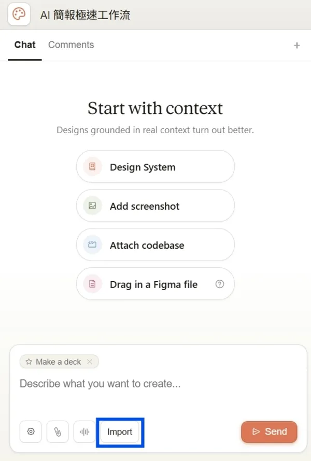This screenshot has width=311, height=461.
Task: Click the Attach codebase icon
Action: coord(92,244)
